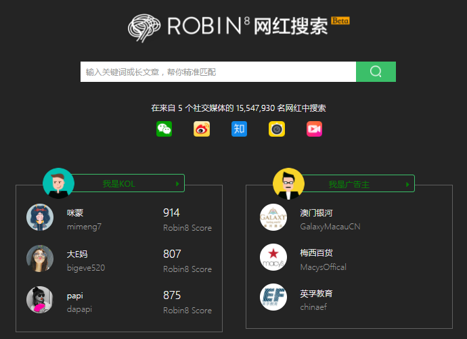Viewport: 467px width, 339px height.
Task: Select the WeChat platform icon
Action: coord(164,129)
